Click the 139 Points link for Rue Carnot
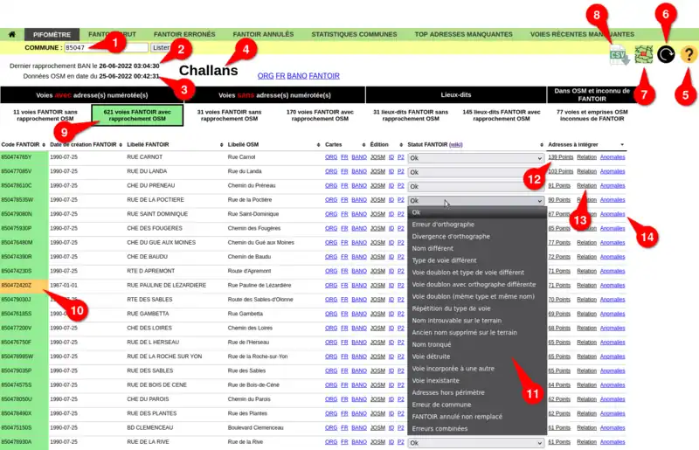The height and width of the screenshot is (450, 699). [560, 158]
